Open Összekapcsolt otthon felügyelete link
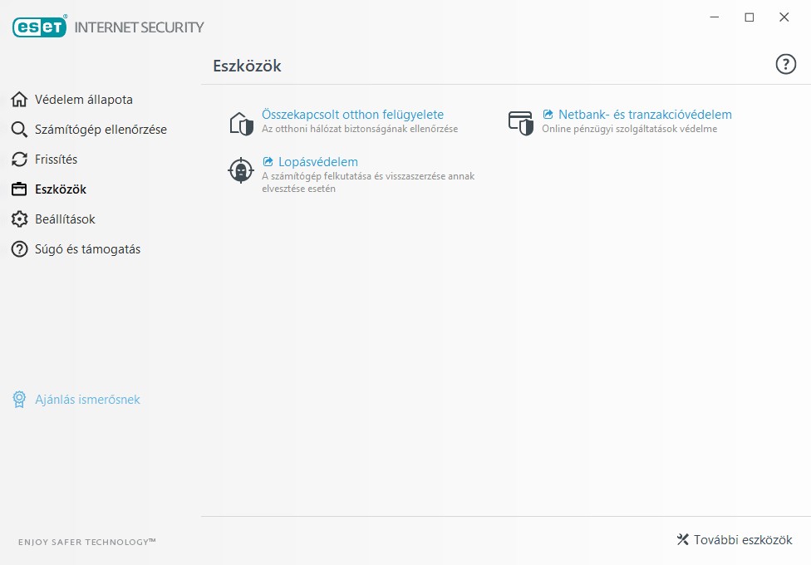The image size is (811, 565). (353, 115)
